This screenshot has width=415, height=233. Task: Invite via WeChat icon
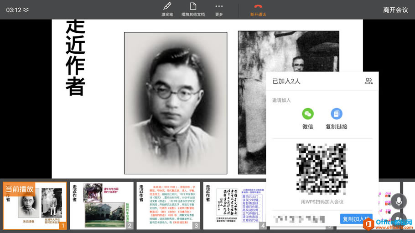pyautogui.click(x=307, y=114)
